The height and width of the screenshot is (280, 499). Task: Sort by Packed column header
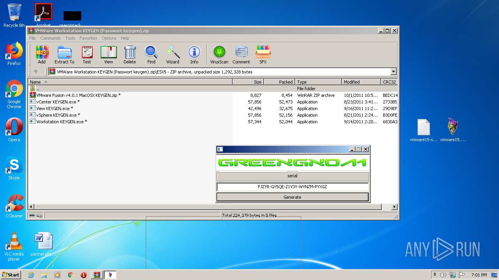[x=279, y=82]
